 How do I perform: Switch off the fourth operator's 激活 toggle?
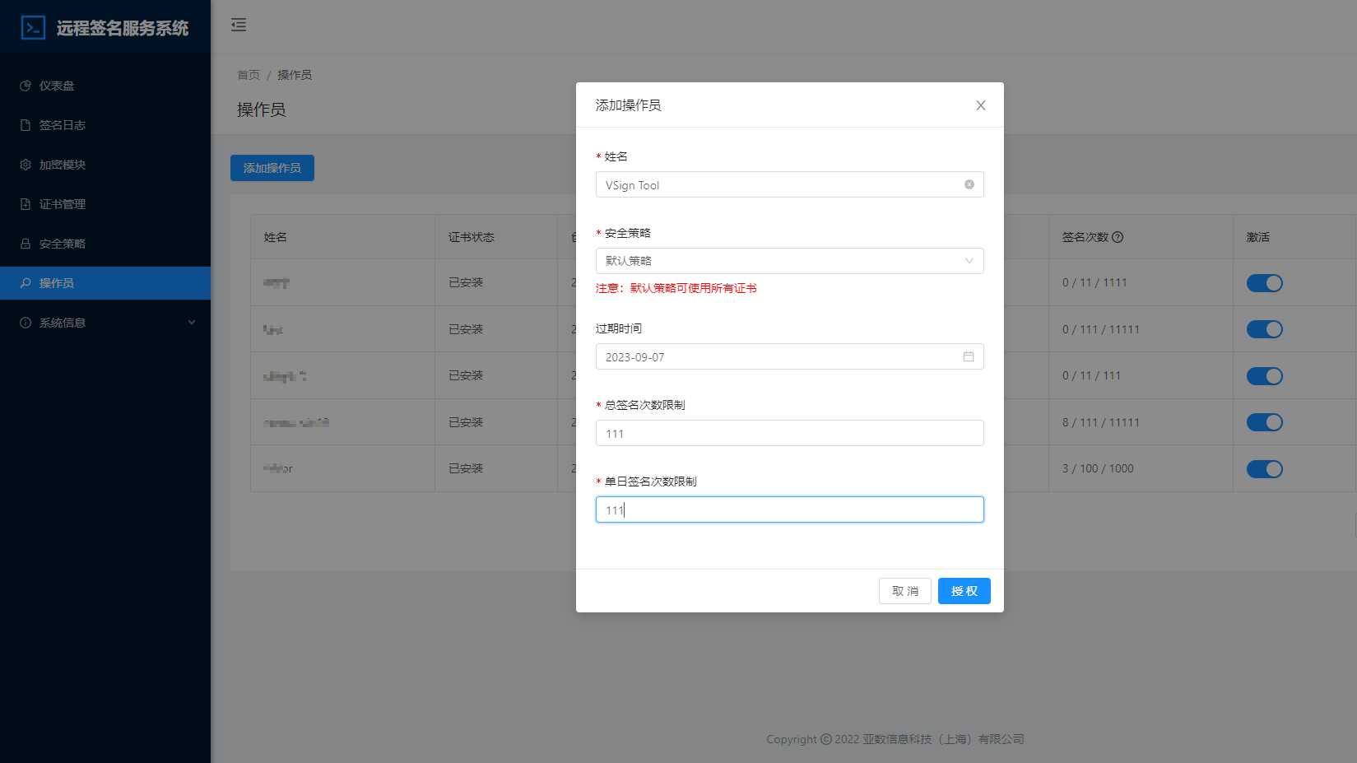tap(1265, 421)
